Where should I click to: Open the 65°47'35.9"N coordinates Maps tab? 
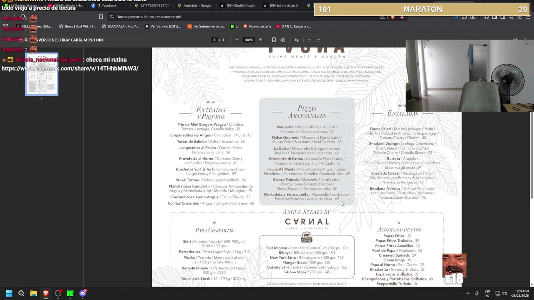(x=153, y=5)
